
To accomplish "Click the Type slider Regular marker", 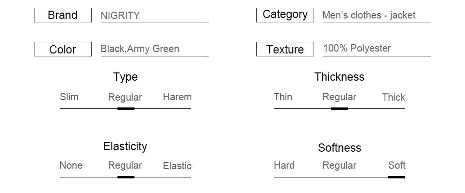I will point(126,109).
